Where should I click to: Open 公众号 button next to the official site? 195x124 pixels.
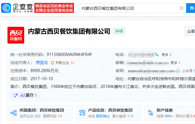188,71
